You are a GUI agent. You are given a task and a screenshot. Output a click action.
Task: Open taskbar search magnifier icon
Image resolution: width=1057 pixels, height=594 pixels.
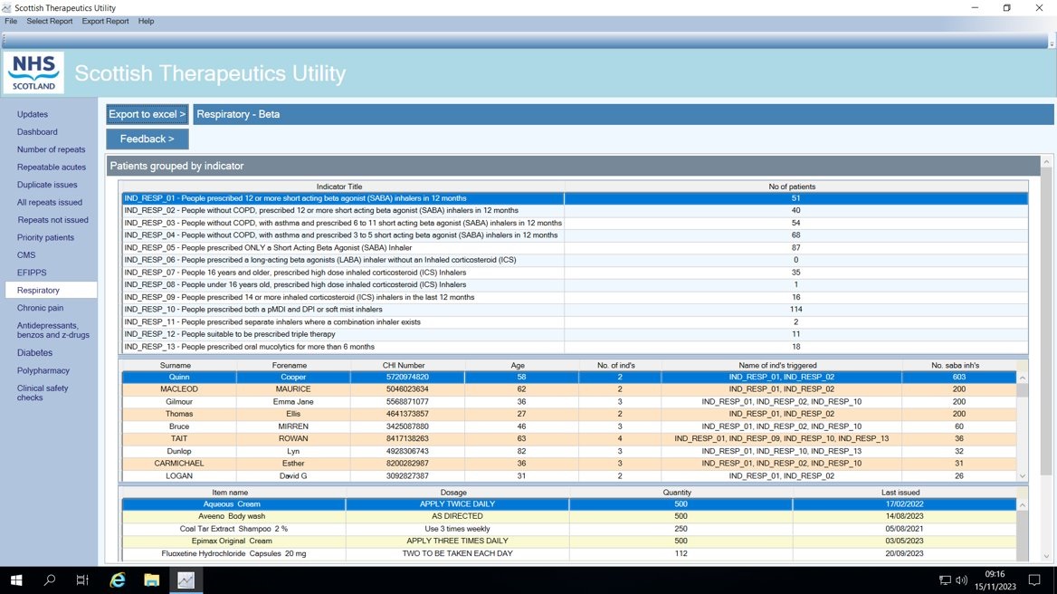pos(50,580)
